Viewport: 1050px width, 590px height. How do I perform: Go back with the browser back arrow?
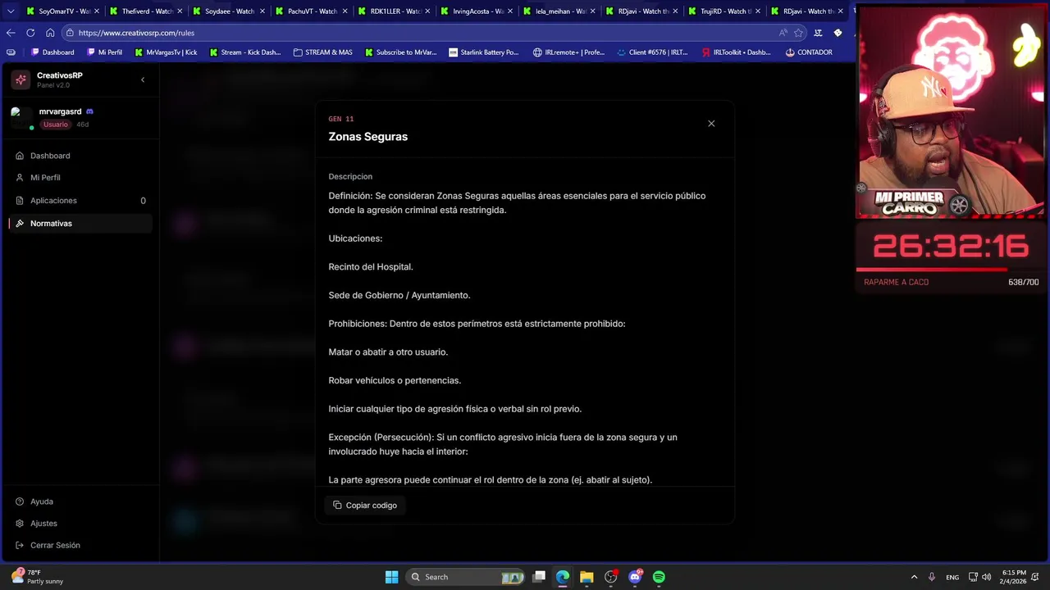(11, 33)
